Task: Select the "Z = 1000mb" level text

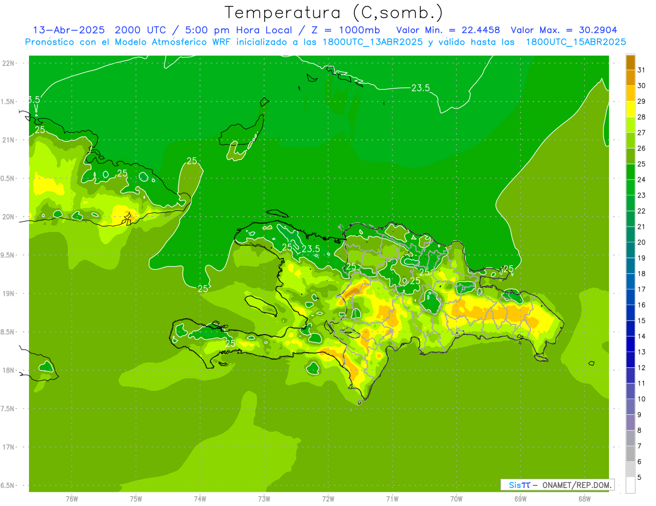Action: click(x=346, y=30)
